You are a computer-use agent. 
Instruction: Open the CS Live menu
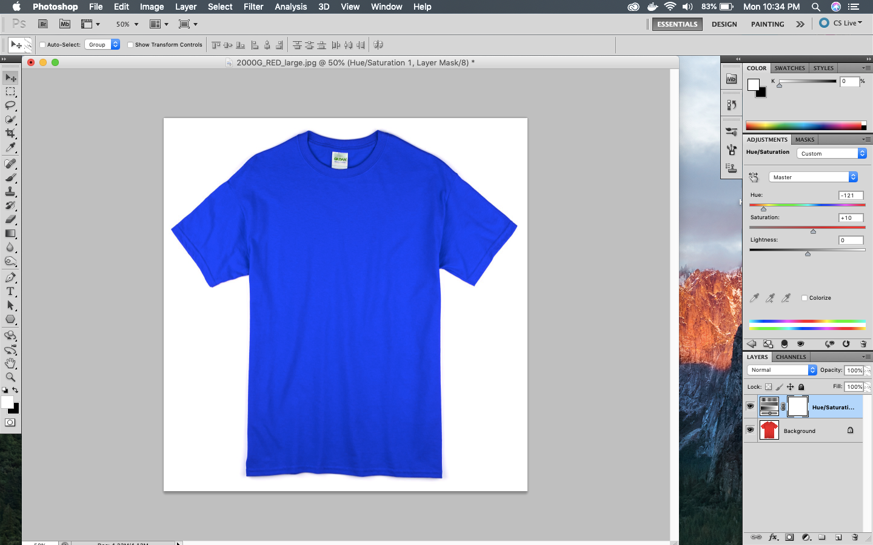841,23
